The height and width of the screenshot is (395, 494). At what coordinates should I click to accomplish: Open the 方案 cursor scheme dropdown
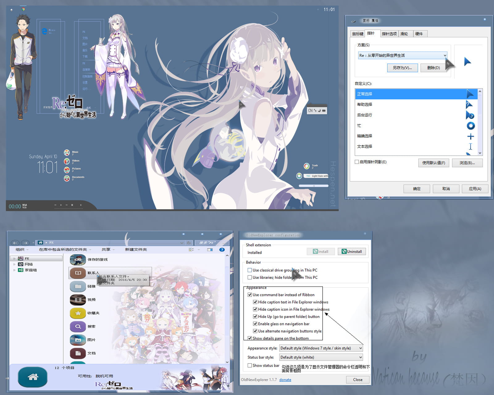pyautogui.click(x=445, y=55)
